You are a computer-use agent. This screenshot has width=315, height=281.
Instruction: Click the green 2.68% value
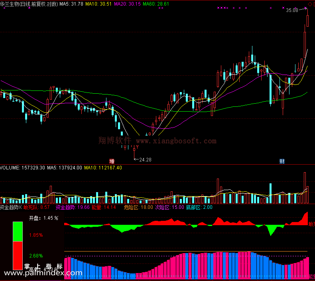(36, 256)
